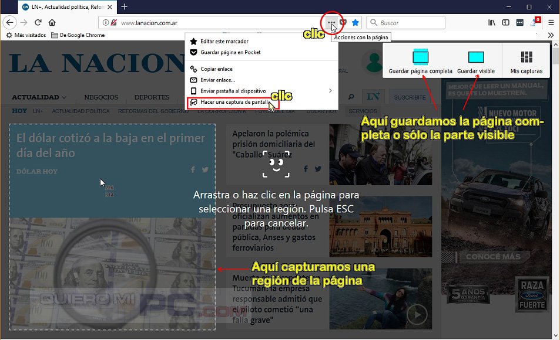Click the page scrollbar down arrow
Screen dimensions: 560x340
pyautogui.click(x=556, y=335)
